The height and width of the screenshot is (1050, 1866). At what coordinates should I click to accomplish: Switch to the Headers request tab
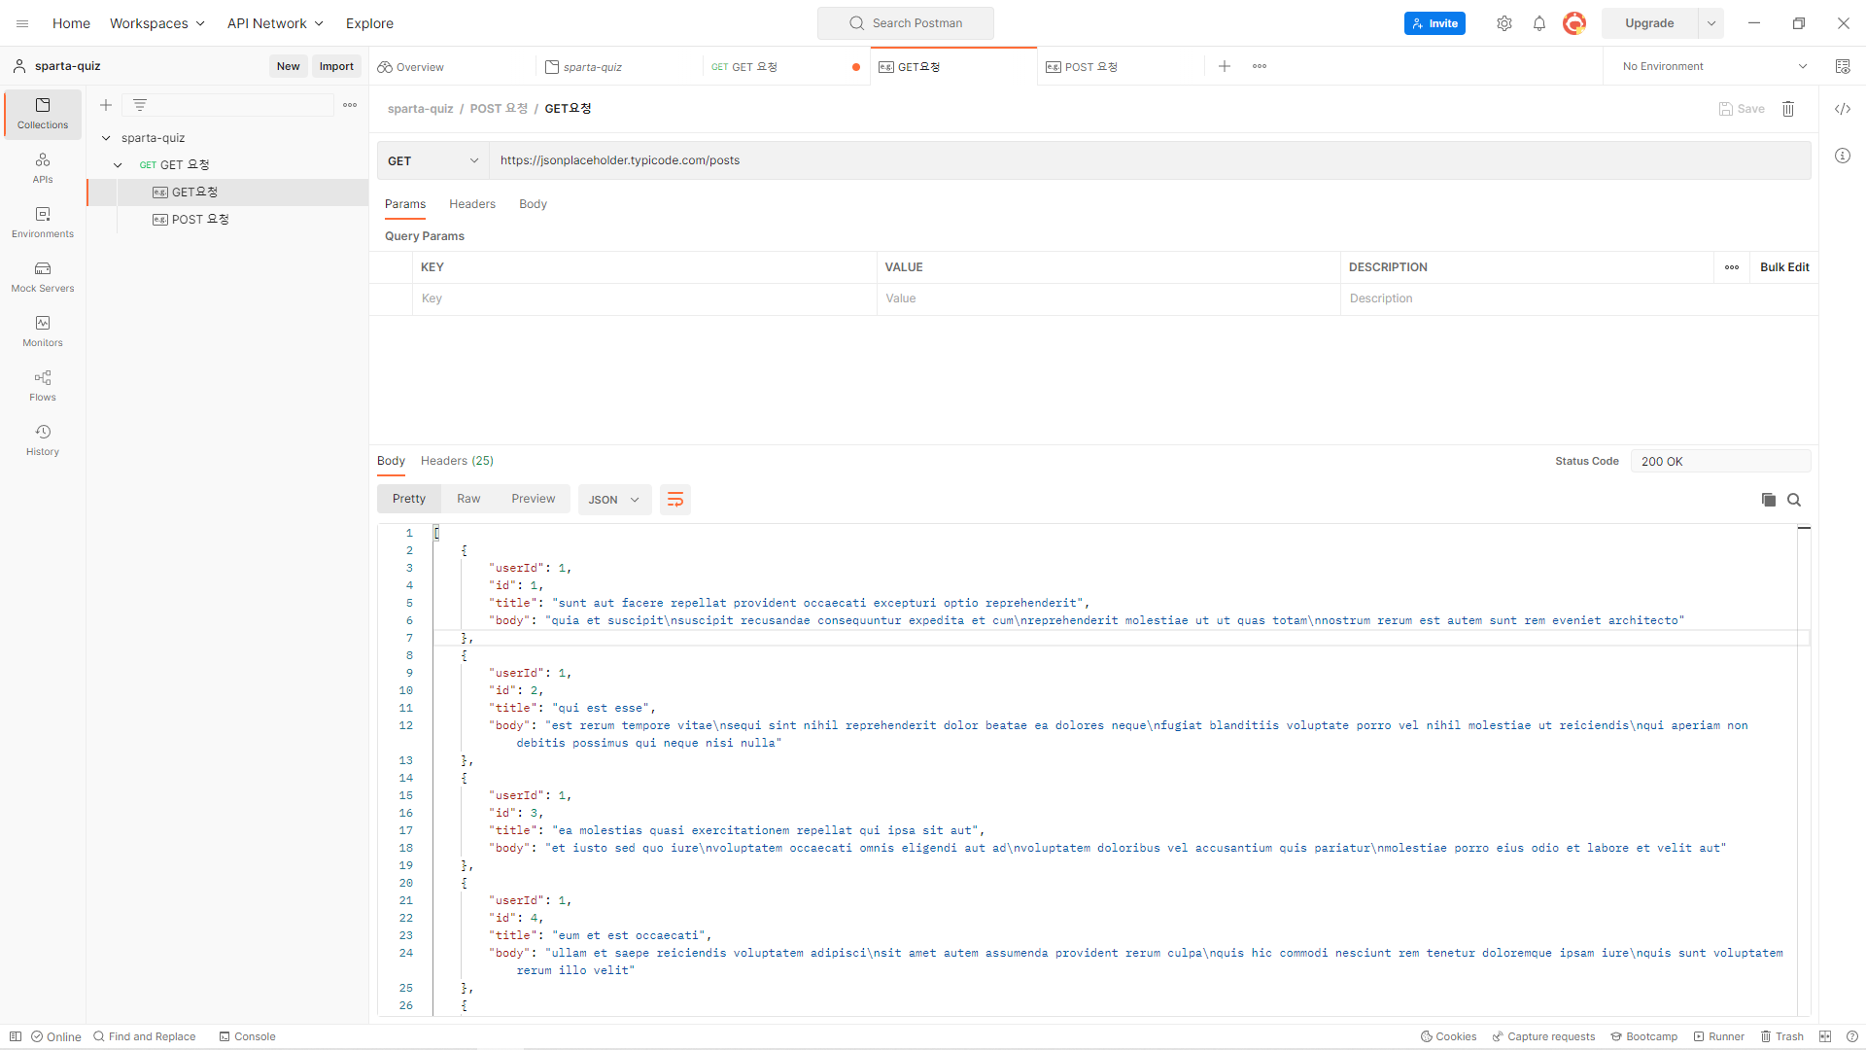click(x=472, y=204)
